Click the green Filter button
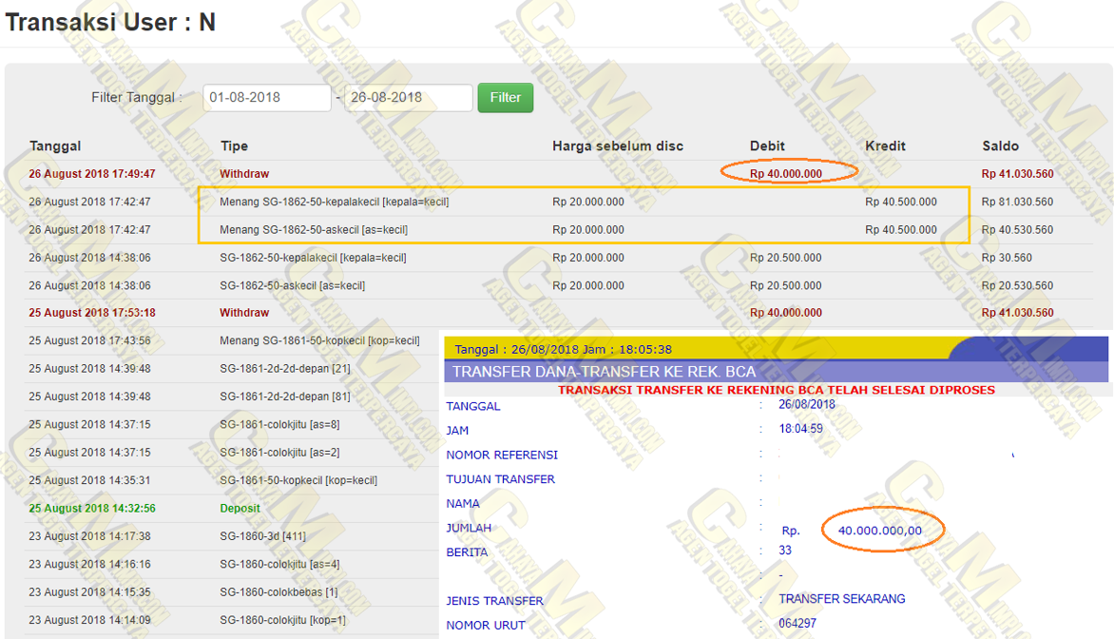The width and height of the screenshot is (1114, 639). coord(505,97)
